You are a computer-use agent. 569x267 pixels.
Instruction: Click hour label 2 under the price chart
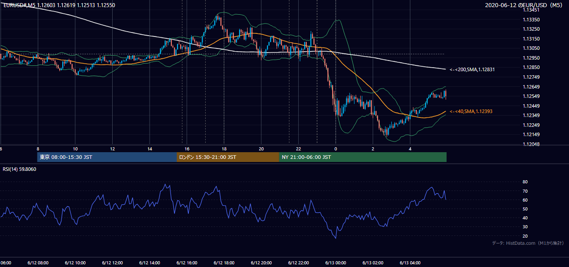tap(373, 149)
